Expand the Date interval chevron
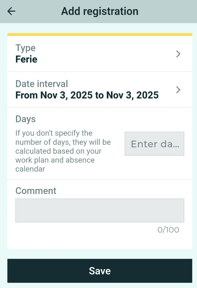 coord(178,90)
